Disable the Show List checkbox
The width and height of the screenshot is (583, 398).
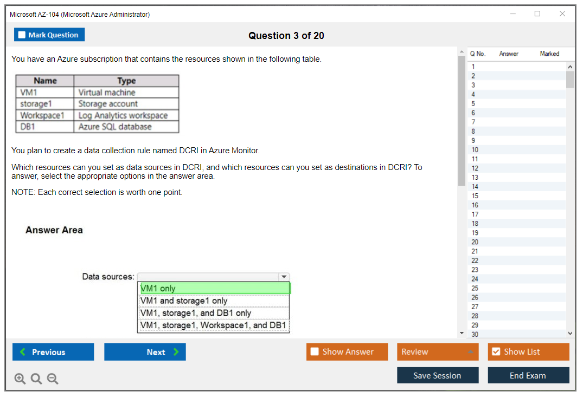[496, 351]
